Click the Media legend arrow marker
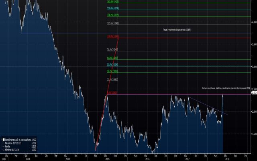This screenshot has width=257, height=161. point(4,146)
